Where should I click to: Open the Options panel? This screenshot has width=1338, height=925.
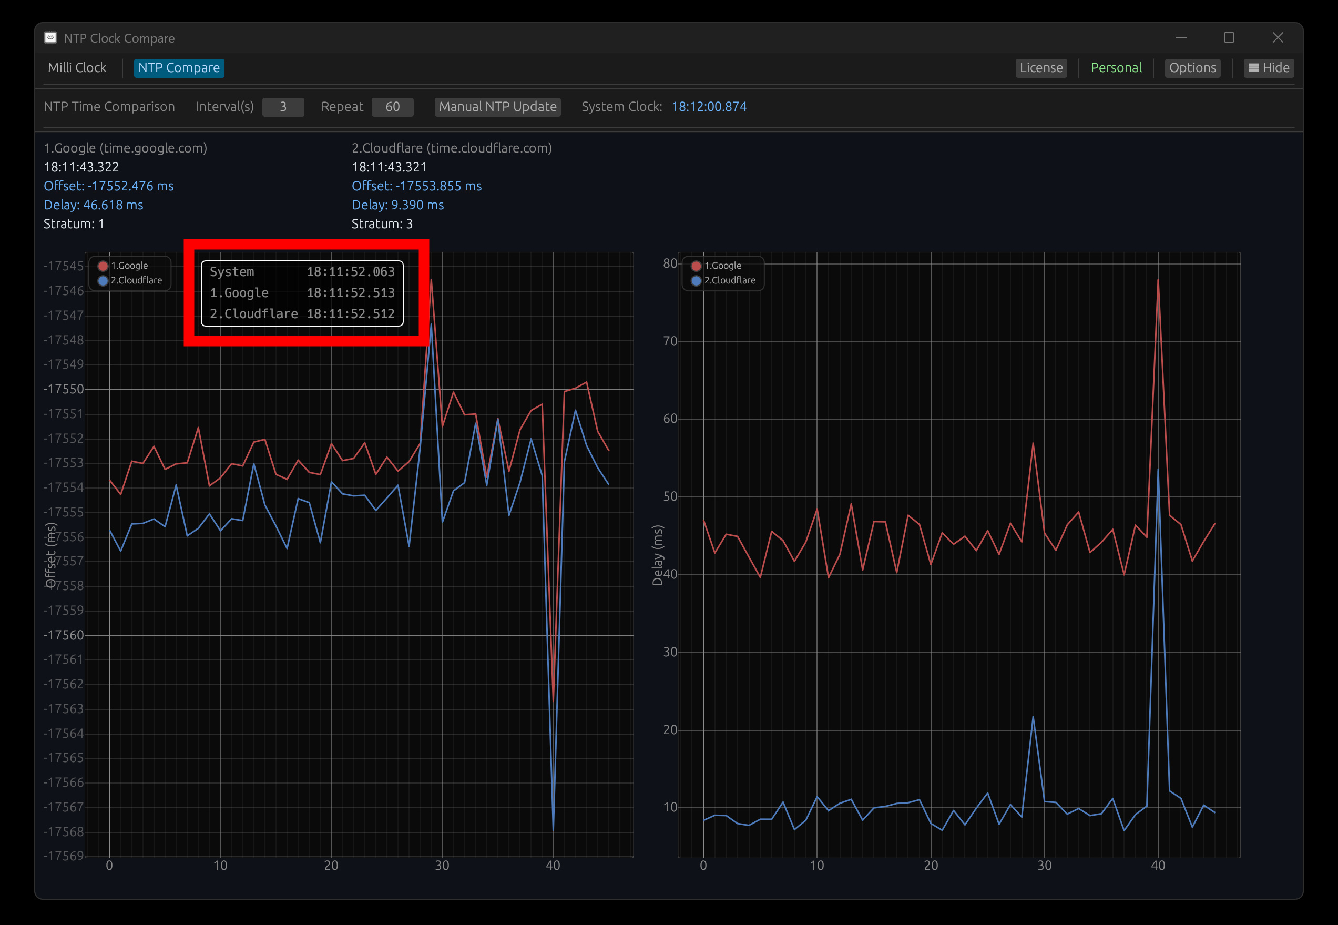[1192, 68]
